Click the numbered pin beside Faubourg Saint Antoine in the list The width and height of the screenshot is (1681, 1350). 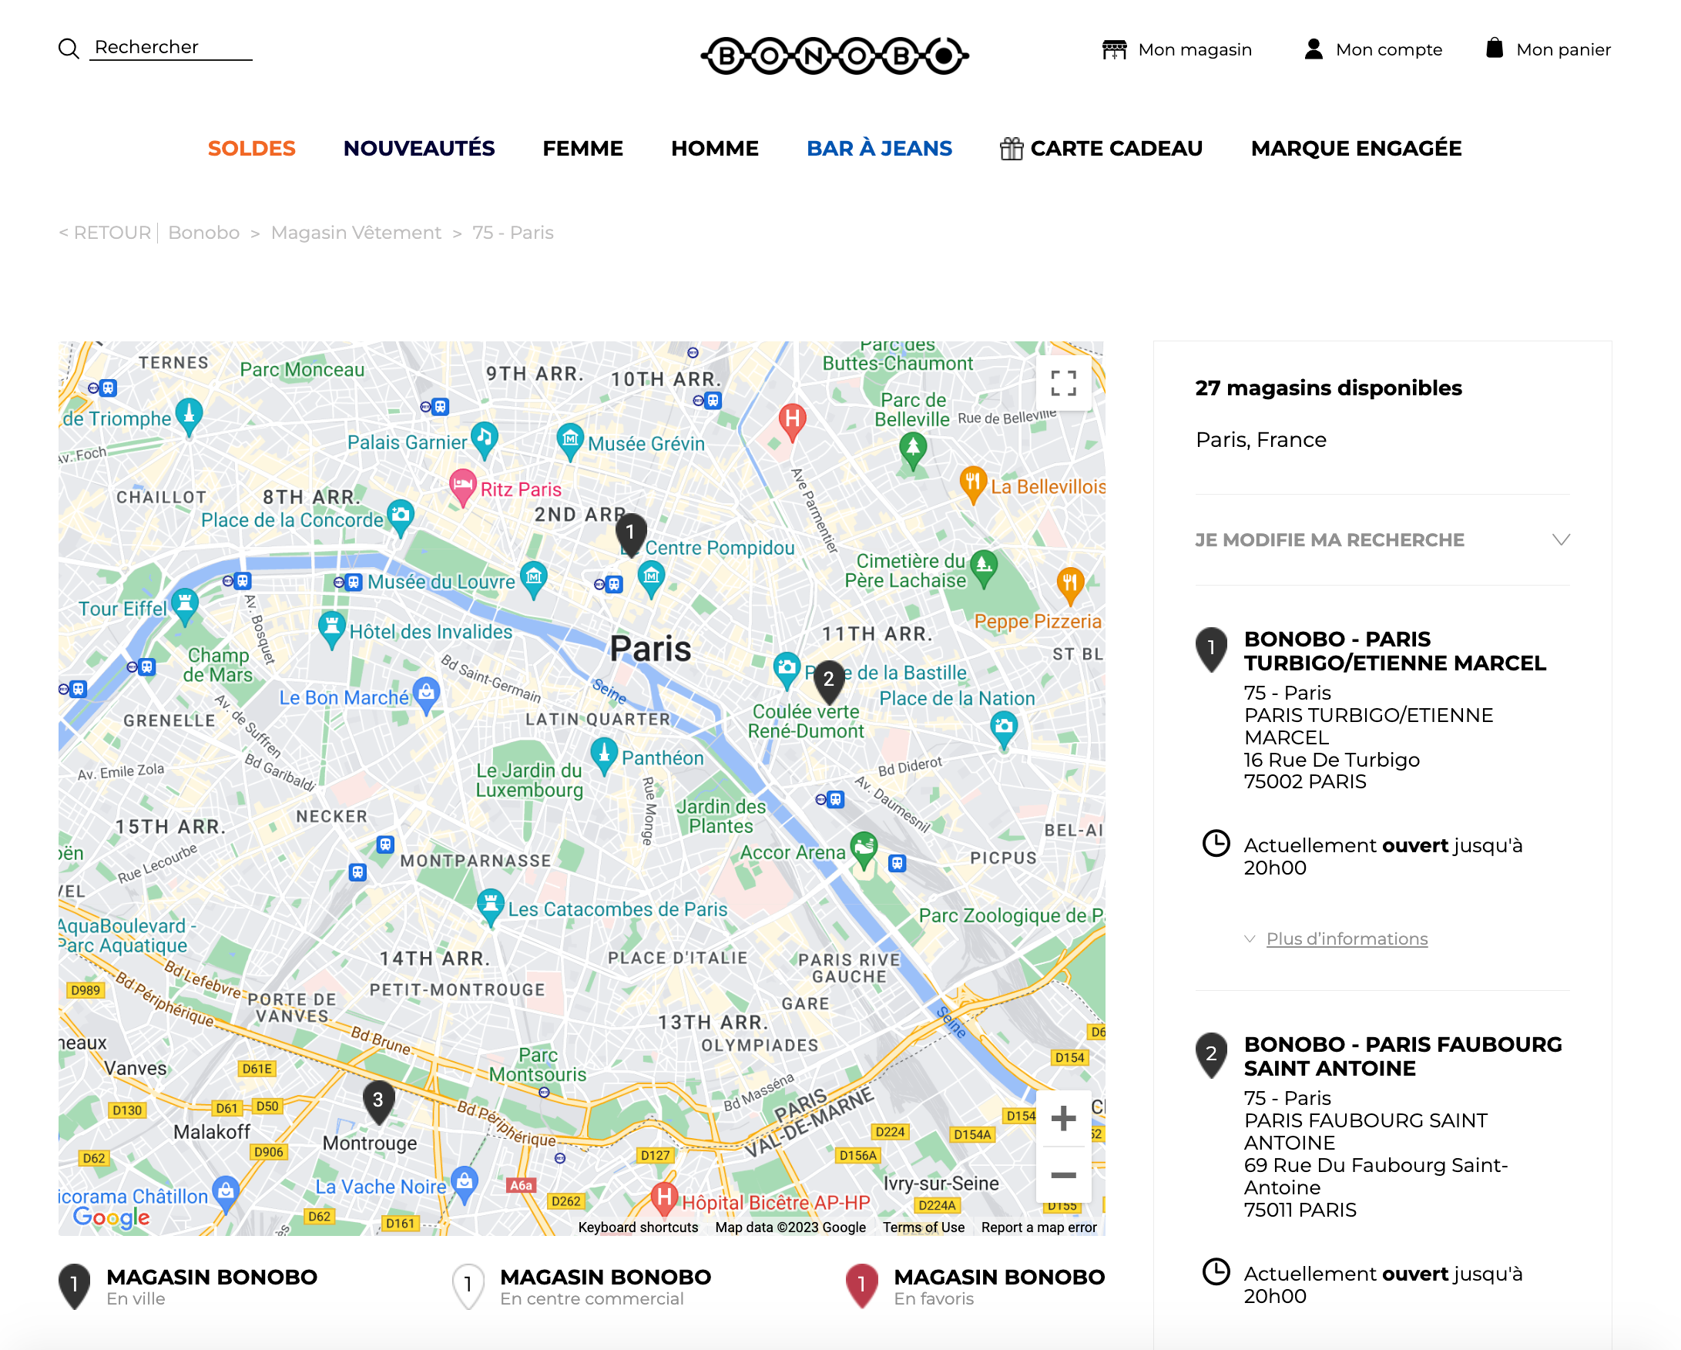coord(1211,1054)
